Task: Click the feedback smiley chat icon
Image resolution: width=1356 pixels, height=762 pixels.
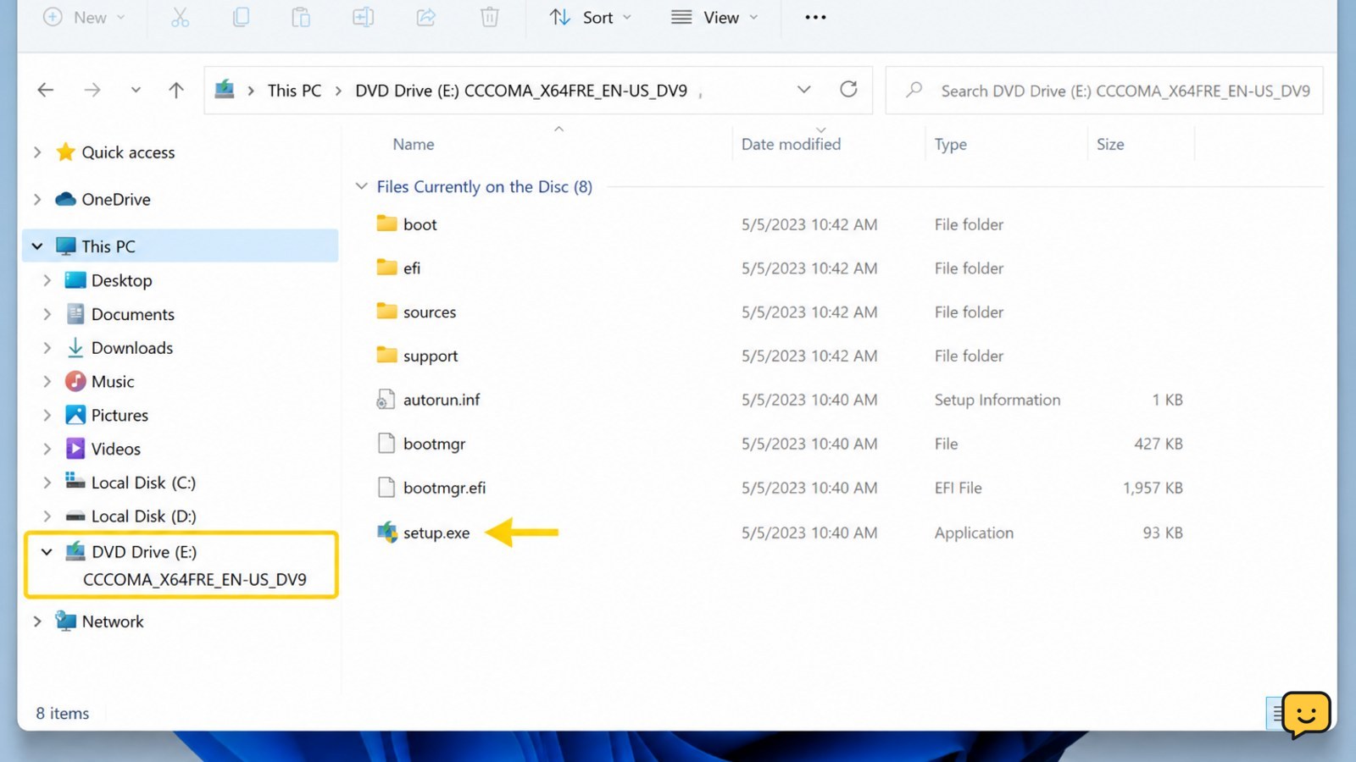Action: (x=1306, y=715)
